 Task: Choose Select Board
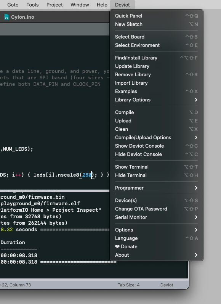point(156,37)
